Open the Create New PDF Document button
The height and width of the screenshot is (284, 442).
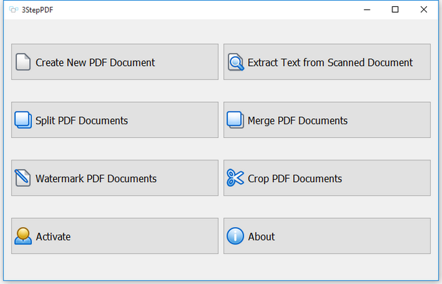click(95, 63)
